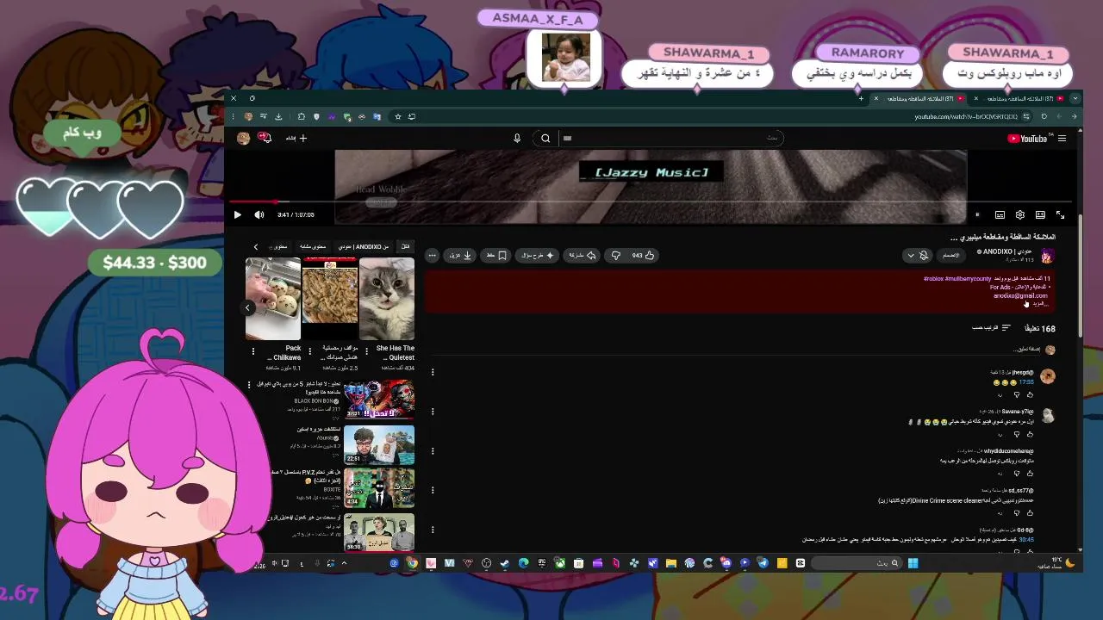This screenshot has height=620, width=1103.
Task: Bookmark this page with the star icon
Action: [x=398, y=116]
